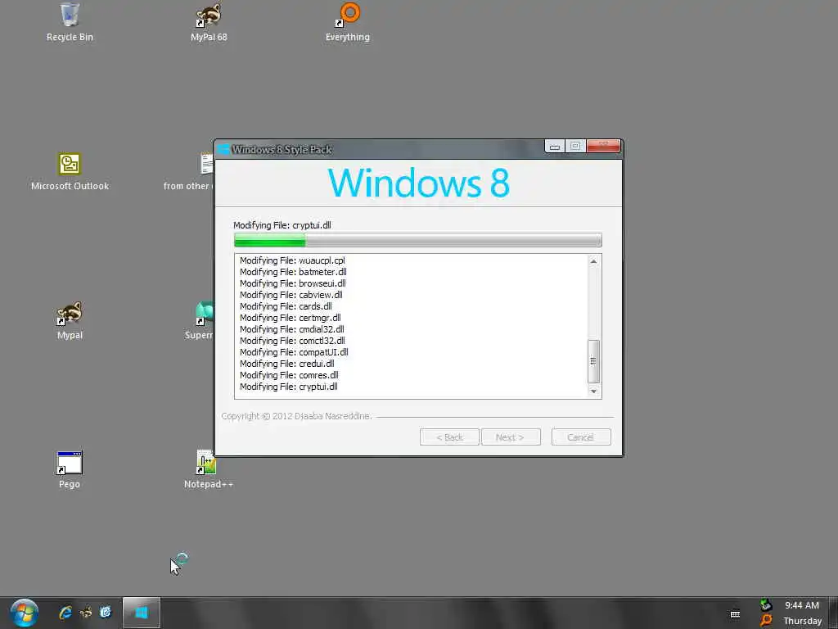The height and width of the screenshot is (629, 838).
Task: Select the Microsoft Outlook desktop icon
Action: point(70,171)
